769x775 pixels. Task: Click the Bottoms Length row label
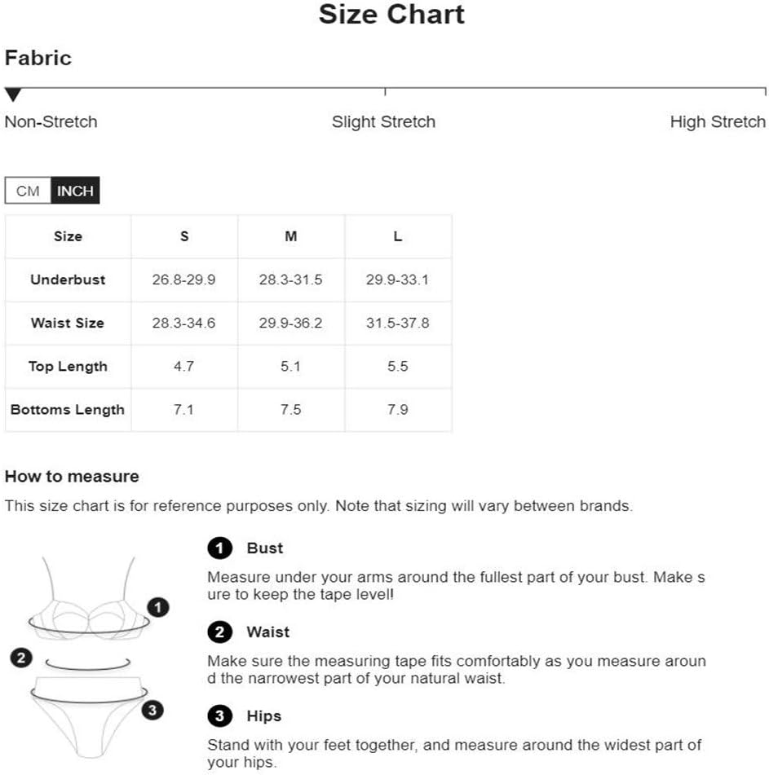point(68,409)
